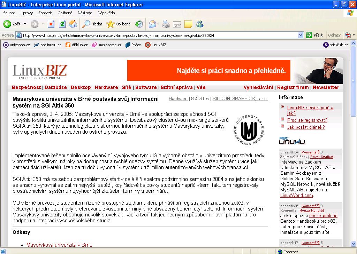The image size is (357, 254).
Task: Open the 'Jak poslat článek?' link
Action: coord(306,127)
